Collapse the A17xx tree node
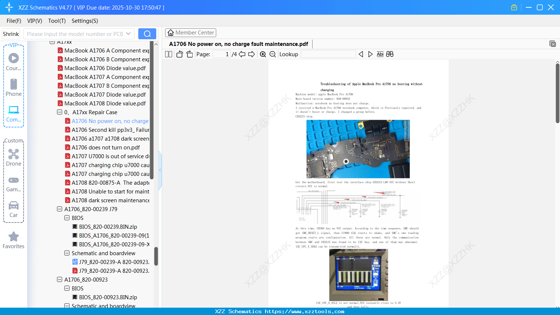This screenshot has width=560, height=315. click(x=52, y=42)
